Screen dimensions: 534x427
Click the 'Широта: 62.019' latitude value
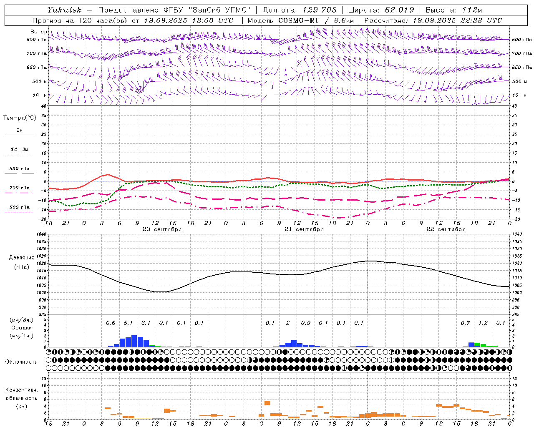tap(381, 10)
